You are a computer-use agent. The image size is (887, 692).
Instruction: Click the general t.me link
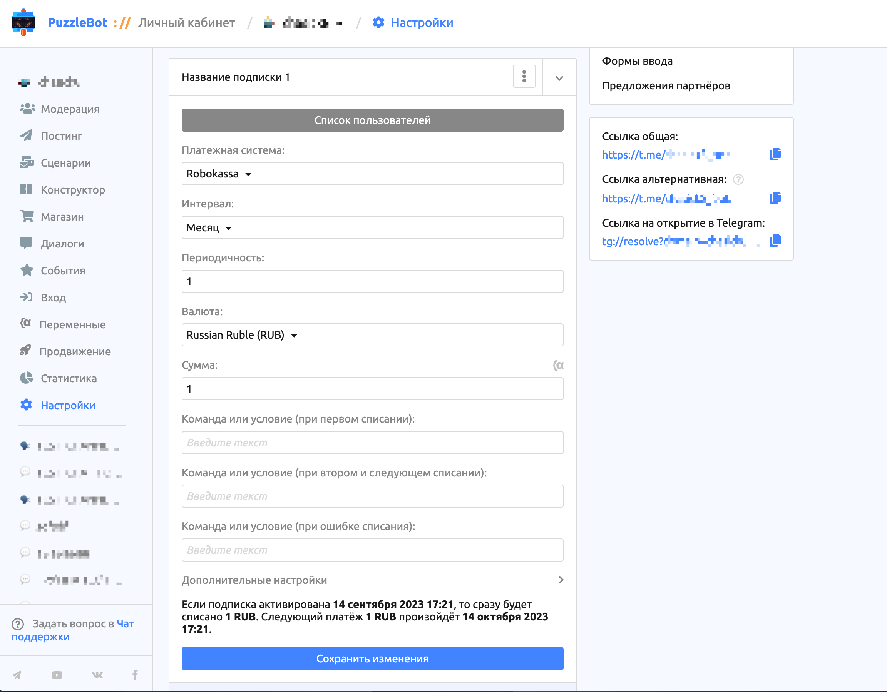tap(666, 155)
